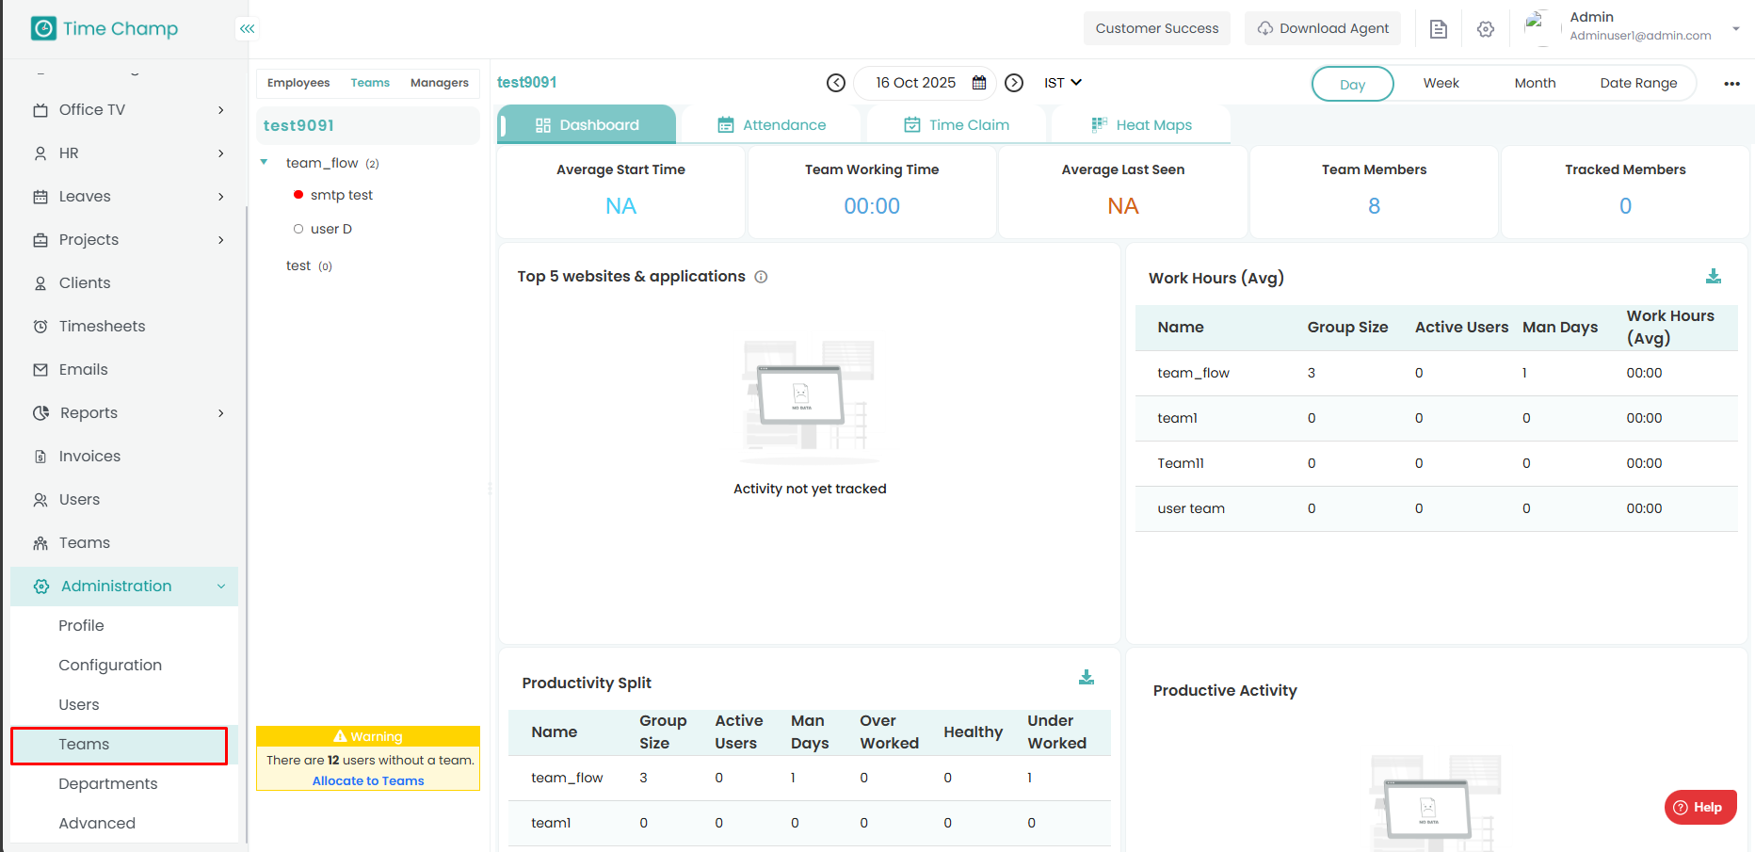Open the IST timezone dropdown
The height and width of the screenshot is (852, 1755).
[1062, 83]
